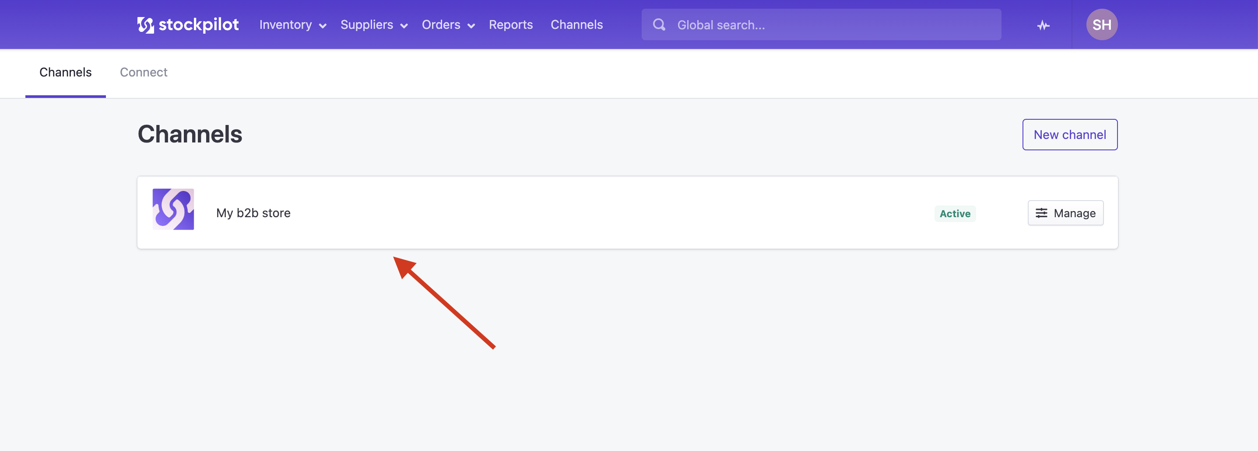1258x451 pixels.
Task: Switch to the Connect tab
Action: tap(144, 72)
